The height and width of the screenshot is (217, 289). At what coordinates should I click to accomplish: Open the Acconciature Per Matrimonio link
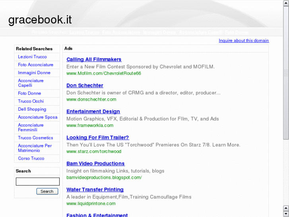[35, 148]
